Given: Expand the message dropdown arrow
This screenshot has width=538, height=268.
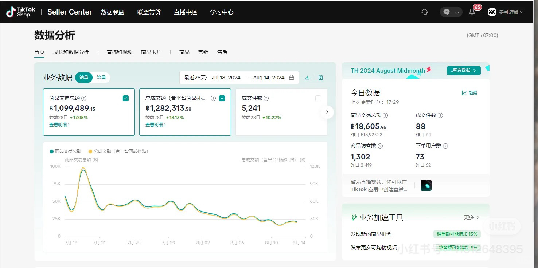Looking at the screenshot, I should pos(457,13).
